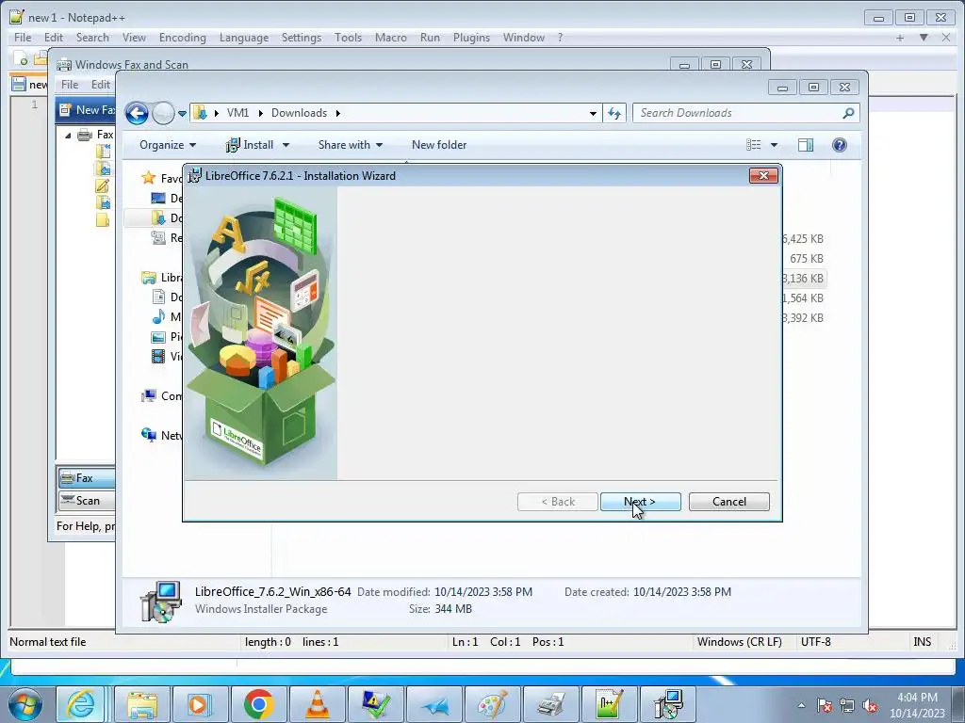Click Install in the Explorer toolbar
The image size is (965, 723).
tap(250, 145)
